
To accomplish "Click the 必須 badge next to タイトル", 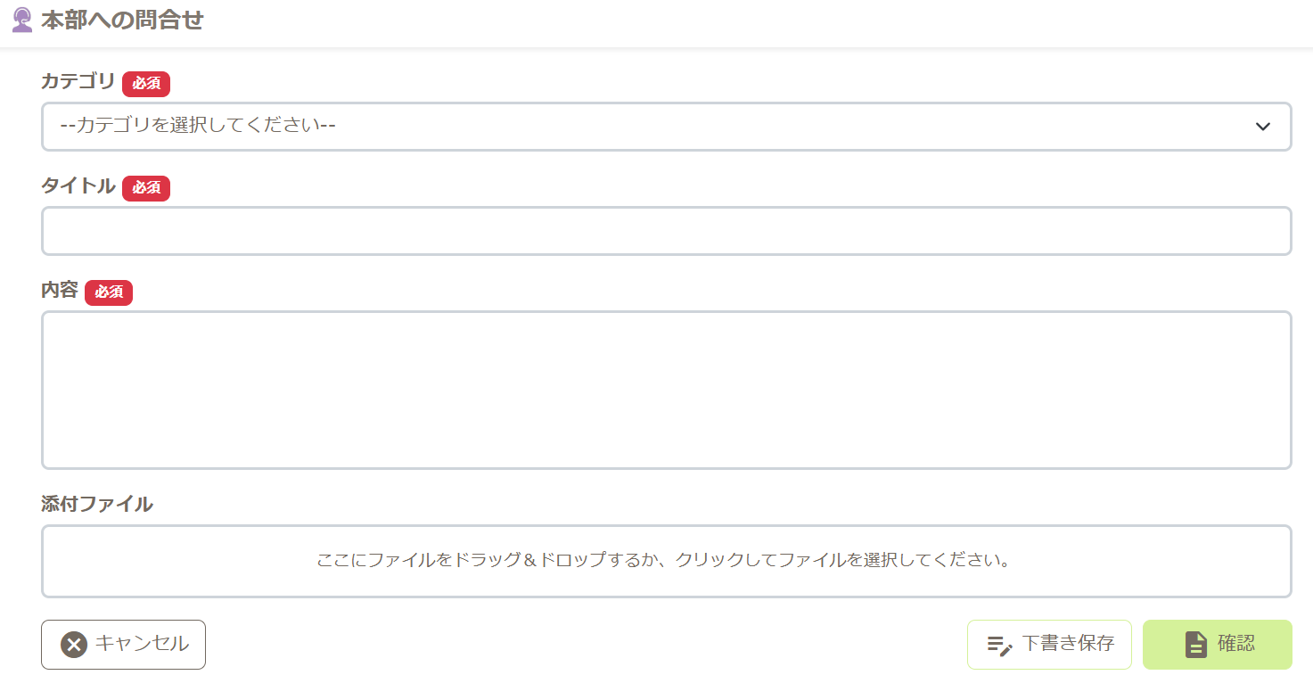I will point(146,187).
